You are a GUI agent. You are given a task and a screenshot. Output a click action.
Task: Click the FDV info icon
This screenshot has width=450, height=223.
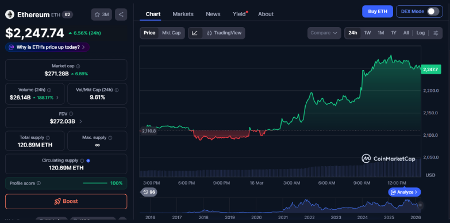click(x=71, y=114)
